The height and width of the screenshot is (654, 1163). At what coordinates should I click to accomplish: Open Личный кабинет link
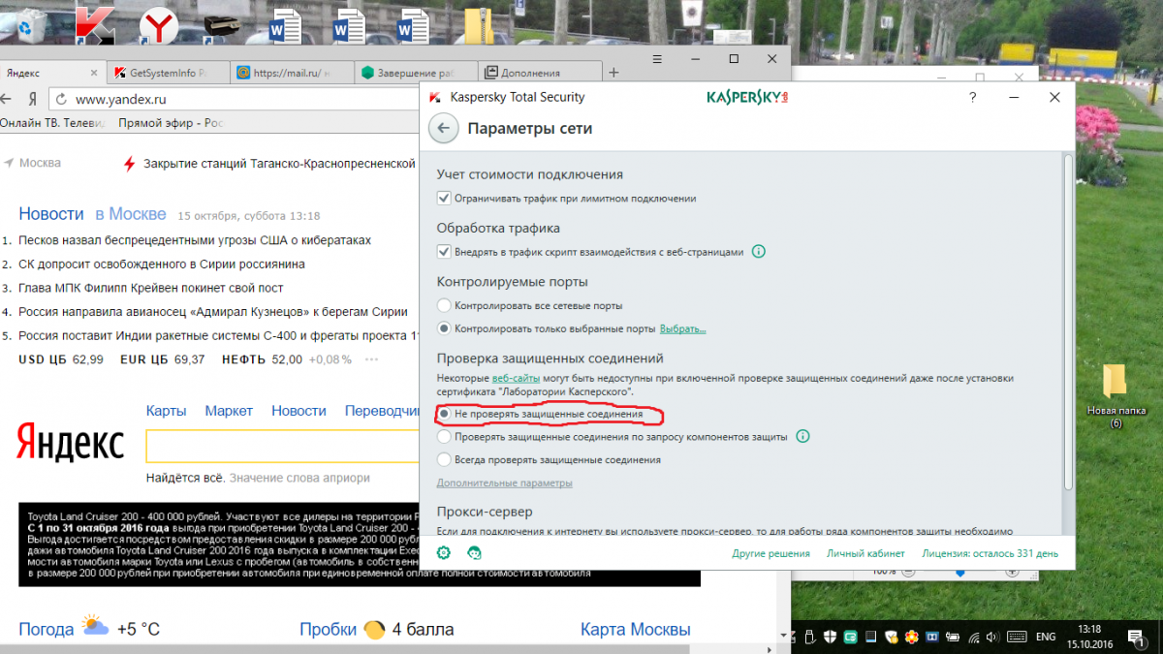click(865, 553)
